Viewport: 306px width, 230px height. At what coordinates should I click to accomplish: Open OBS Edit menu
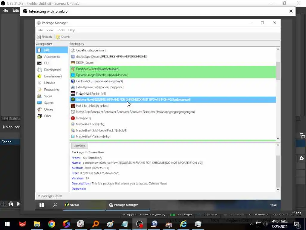pos(16,10)
